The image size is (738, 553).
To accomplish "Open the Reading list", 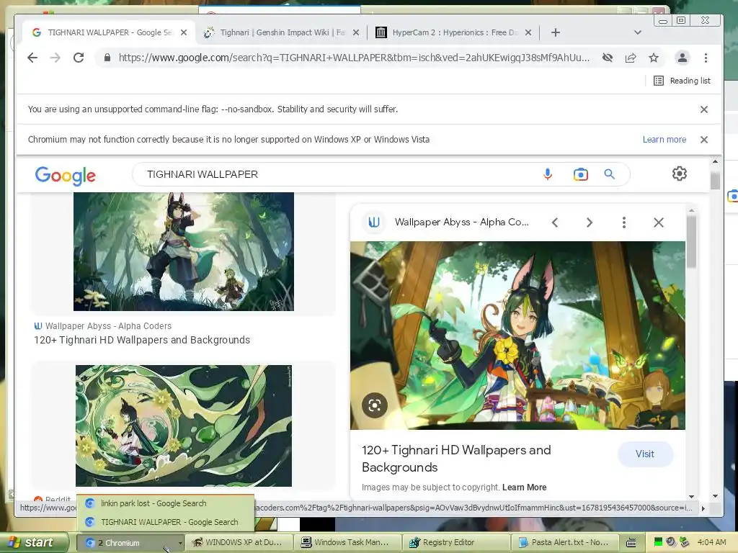I will (682, 81).
